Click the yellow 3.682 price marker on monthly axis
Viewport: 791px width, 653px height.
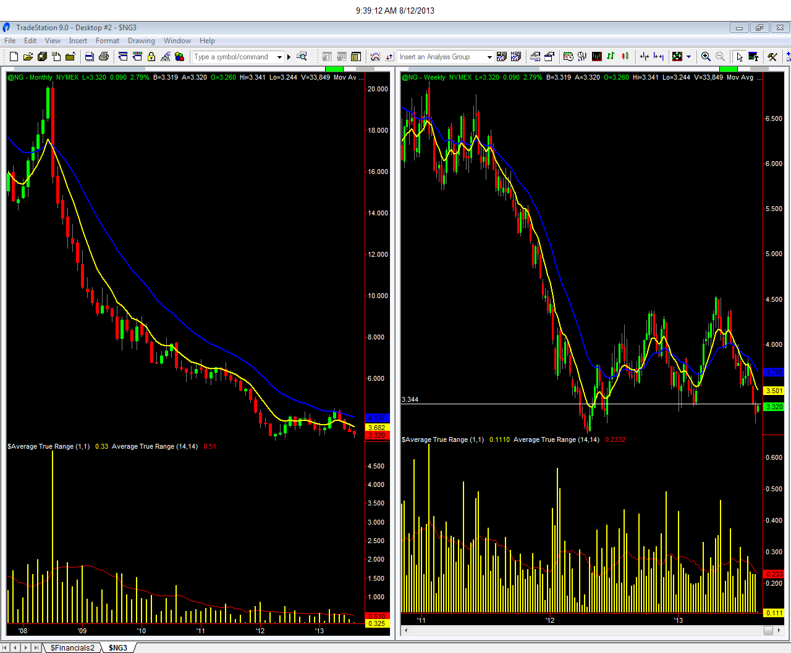[x=377, y=427]
